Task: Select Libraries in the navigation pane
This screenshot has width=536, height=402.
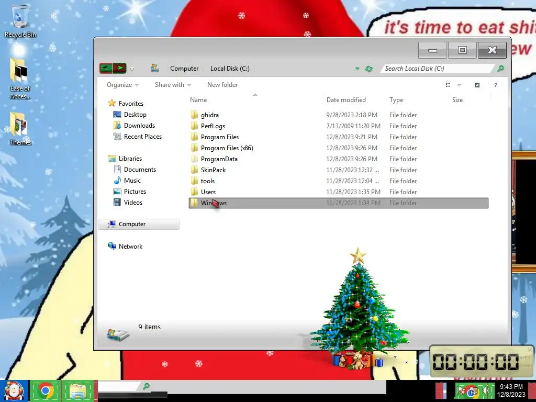Action: (x=130, y=159)
